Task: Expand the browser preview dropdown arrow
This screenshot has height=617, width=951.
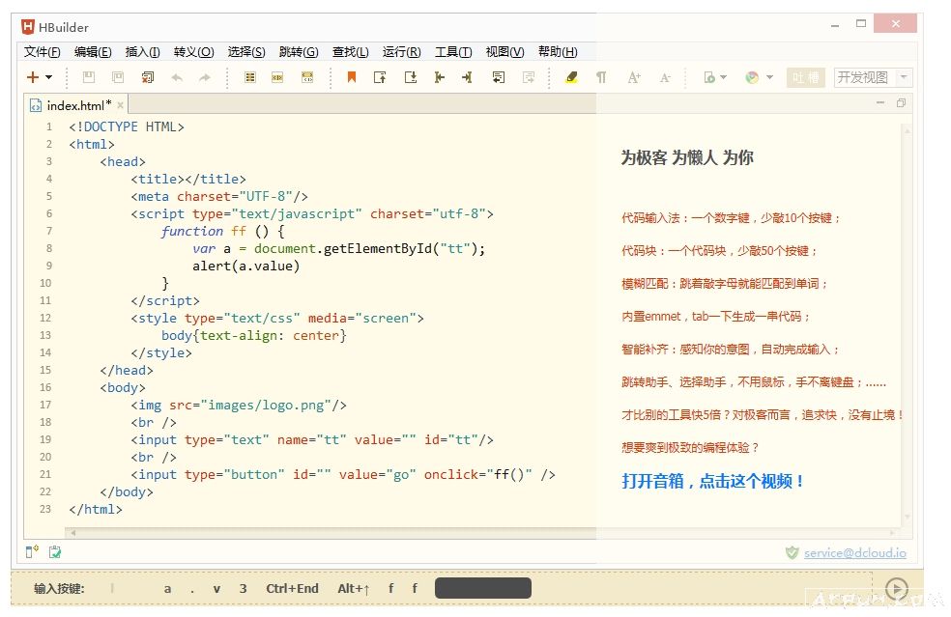Action: click(x=770, y=77)
